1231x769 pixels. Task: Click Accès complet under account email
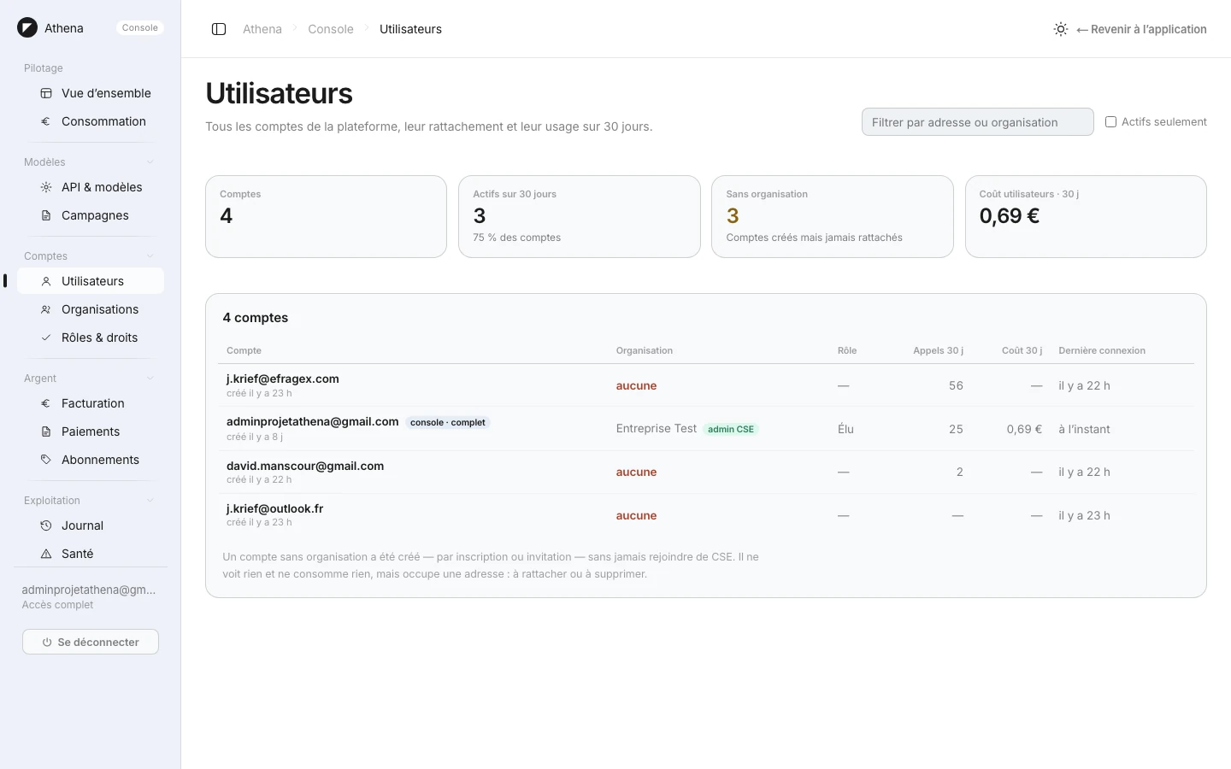click(58, 605)
